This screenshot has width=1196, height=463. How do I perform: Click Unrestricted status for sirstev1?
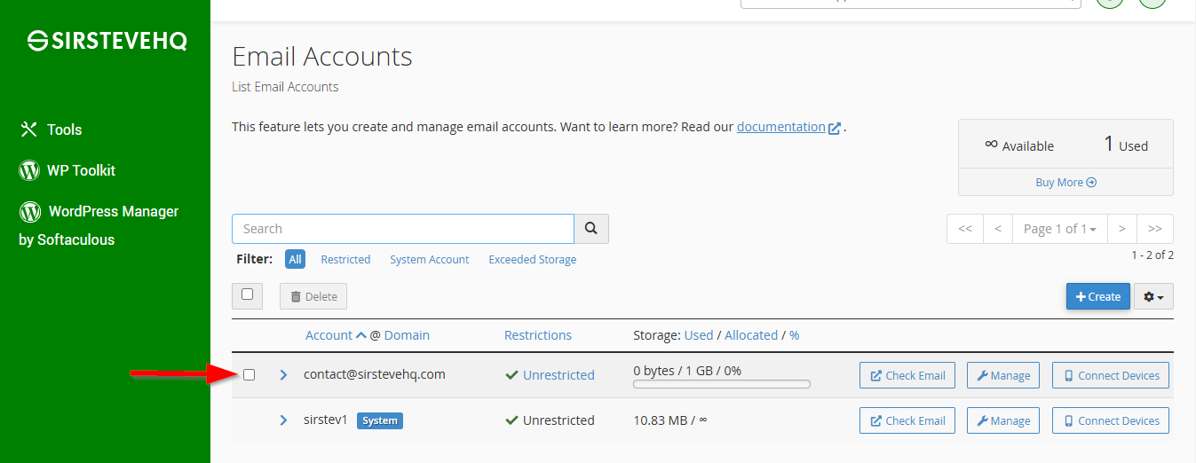pyautogui.click(x=558, y=420)
